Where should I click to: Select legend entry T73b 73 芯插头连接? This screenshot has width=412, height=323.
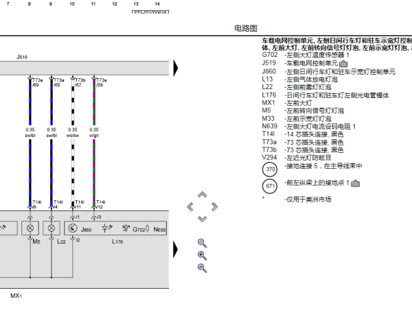302,149
